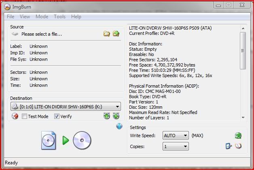Click the small drive icon beside 'Please select a file...'
Image resolution: width=254 pixels, height=170 pixels.
point(15,34)
